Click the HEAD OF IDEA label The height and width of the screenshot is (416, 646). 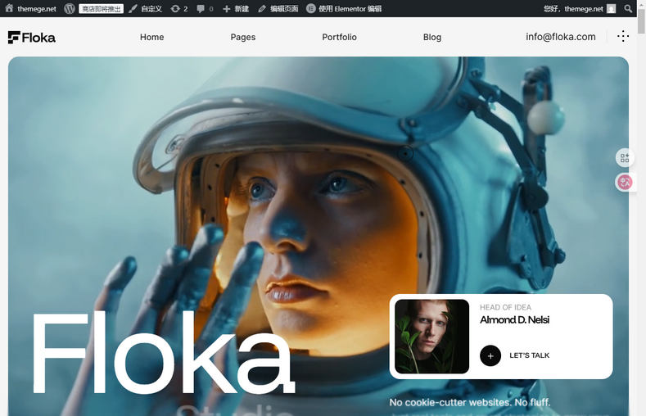505,307
